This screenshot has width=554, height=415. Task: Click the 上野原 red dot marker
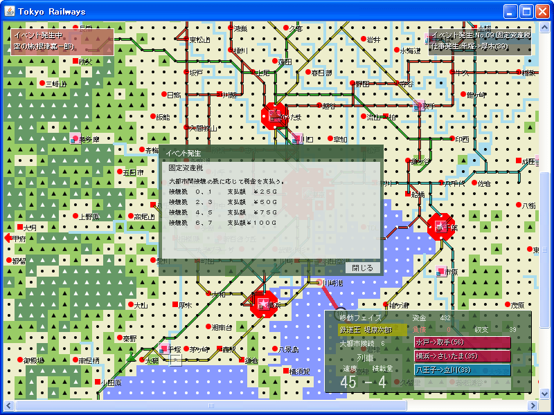pos(75,216)
